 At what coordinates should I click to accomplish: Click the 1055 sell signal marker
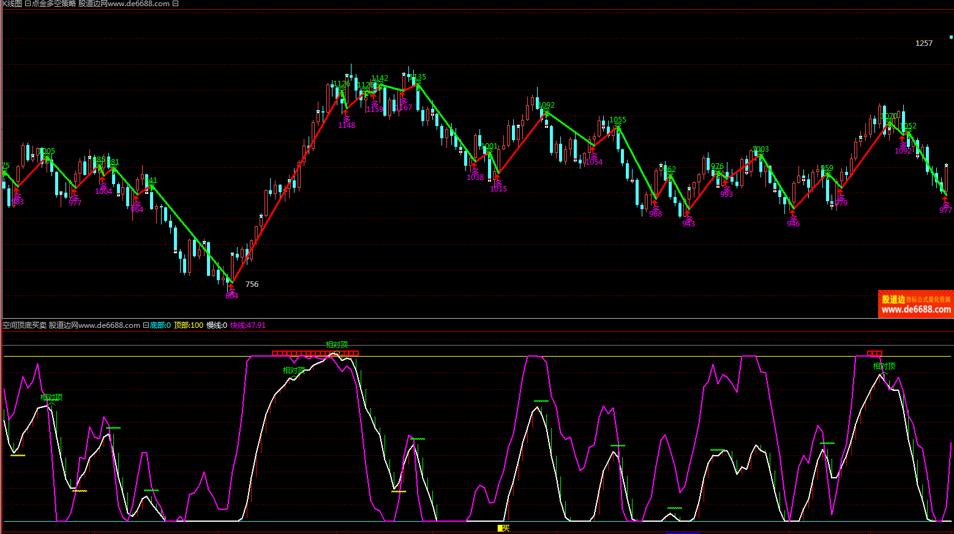click(x=617, y=121)
